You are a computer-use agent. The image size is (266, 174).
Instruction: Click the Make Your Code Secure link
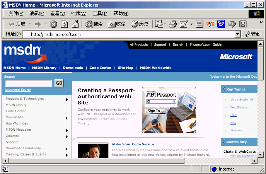click(133, 144)
